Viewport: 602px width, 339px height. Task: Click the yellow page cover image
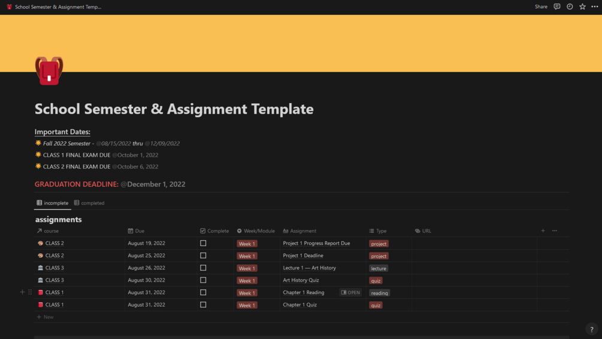pos(301,43)
